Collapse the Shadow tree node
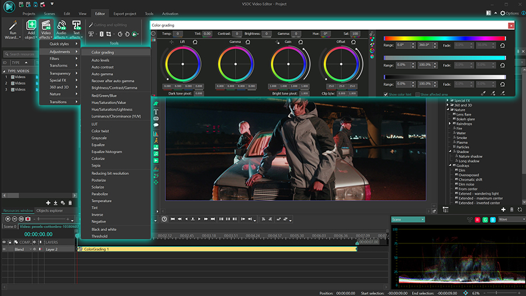Viewport: 526px width, 296px height. [x=450, y=152]
